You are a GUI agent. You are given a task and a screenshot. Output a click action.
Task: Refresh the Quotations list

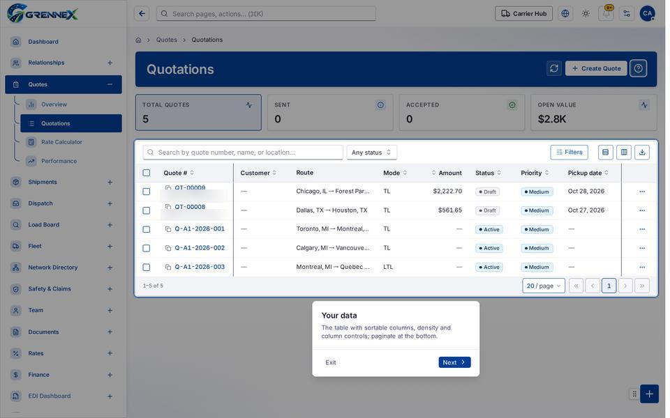[554, 68]
